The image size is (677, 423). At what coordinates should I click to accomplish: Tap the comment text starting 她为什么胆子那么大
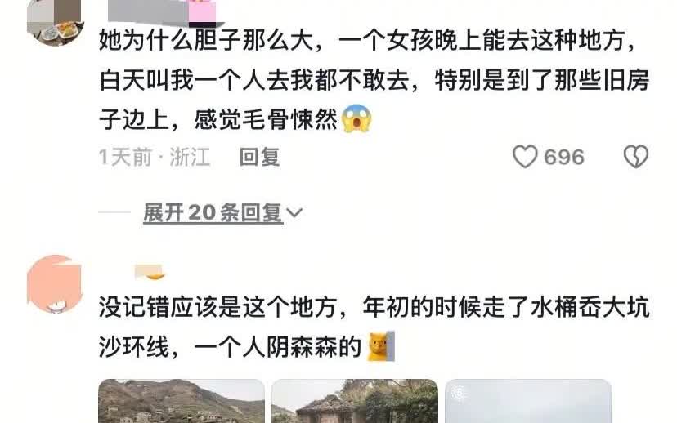pyautogui.click(x=374, y=80)
